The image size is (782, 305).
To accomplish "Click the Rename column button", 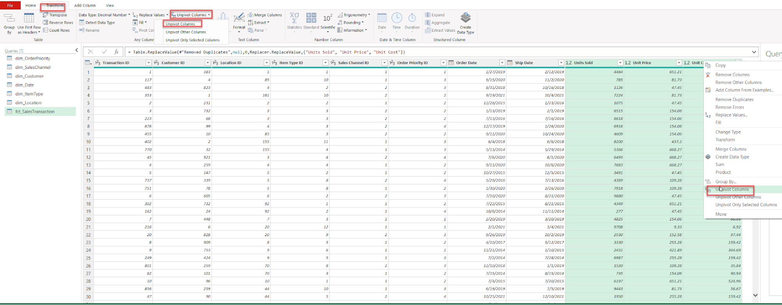I will click(x=89, y=30).
